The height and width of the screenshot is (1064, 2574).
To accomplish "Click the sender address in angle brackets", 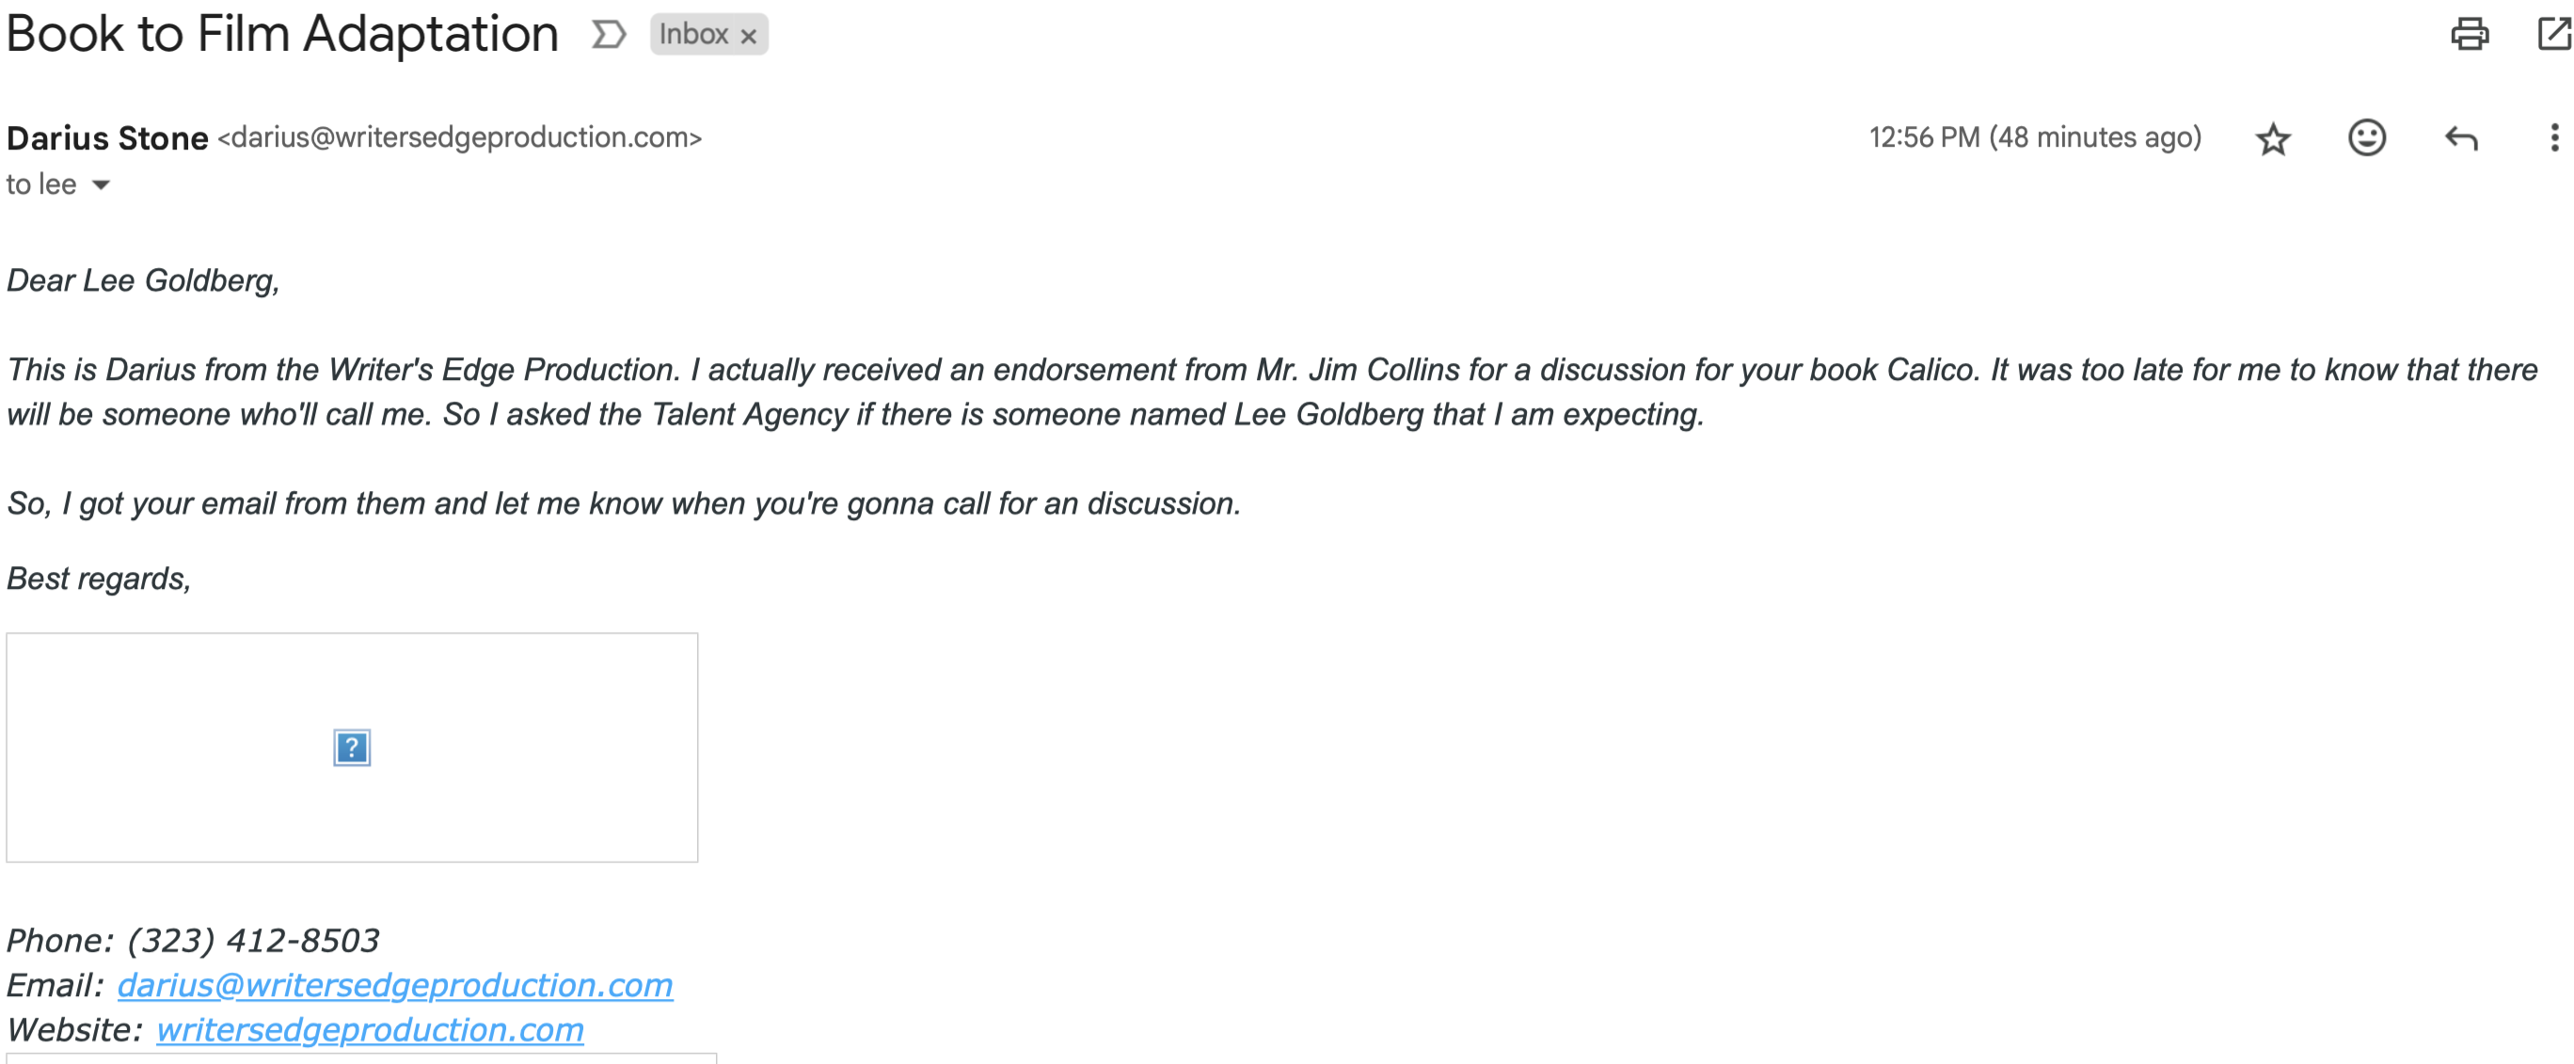I will coord(460,138).
